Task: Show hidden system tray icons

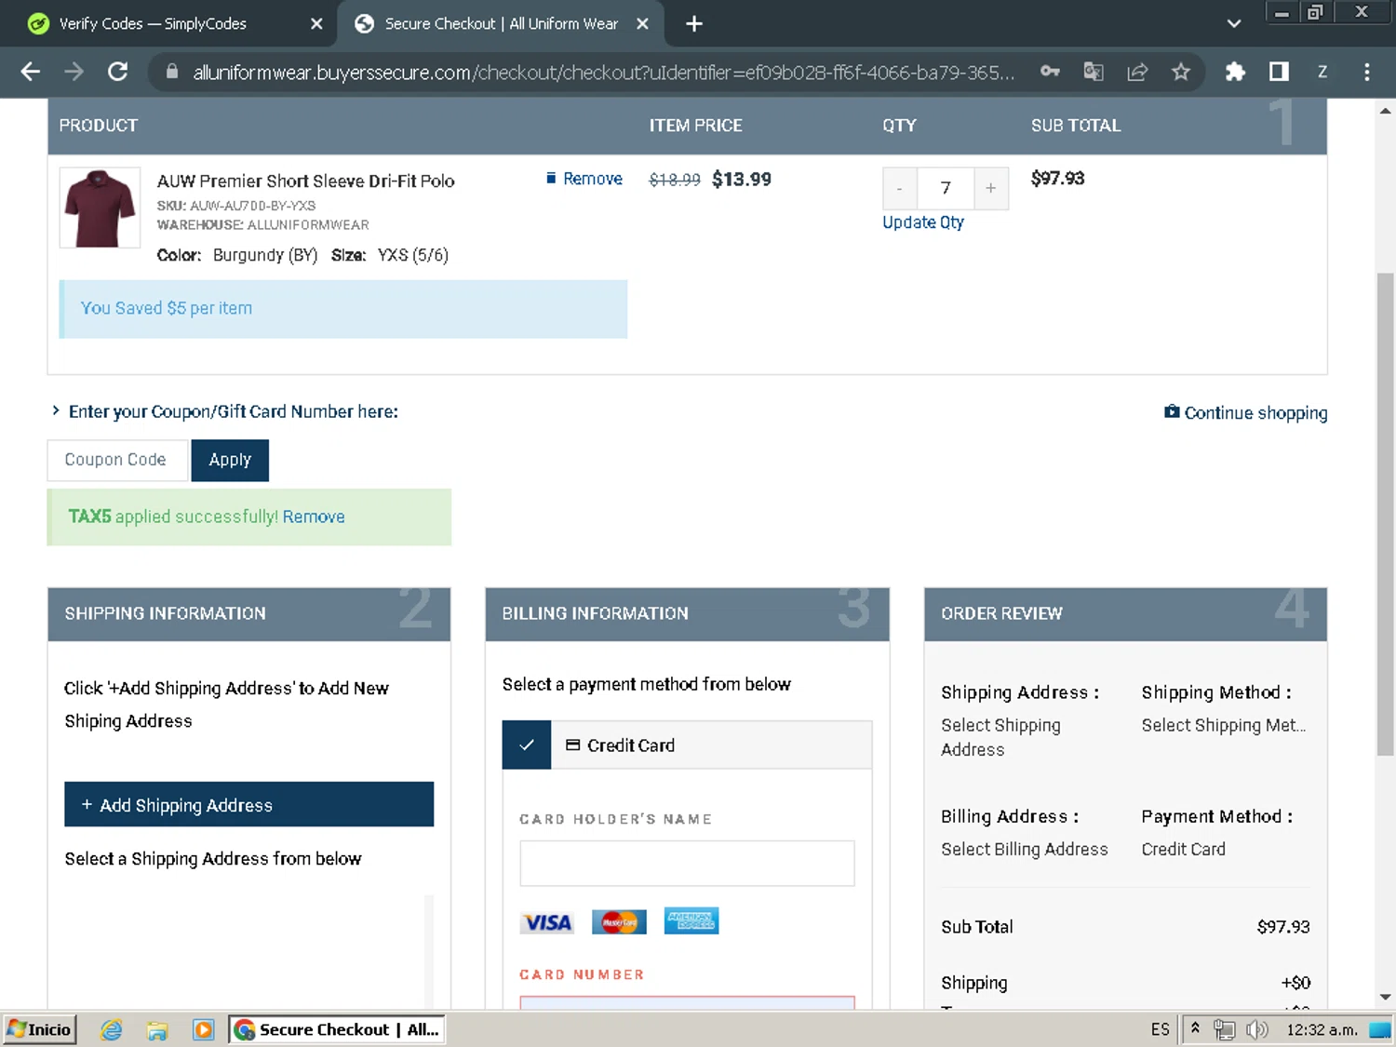Action: coord(1195,1028)
